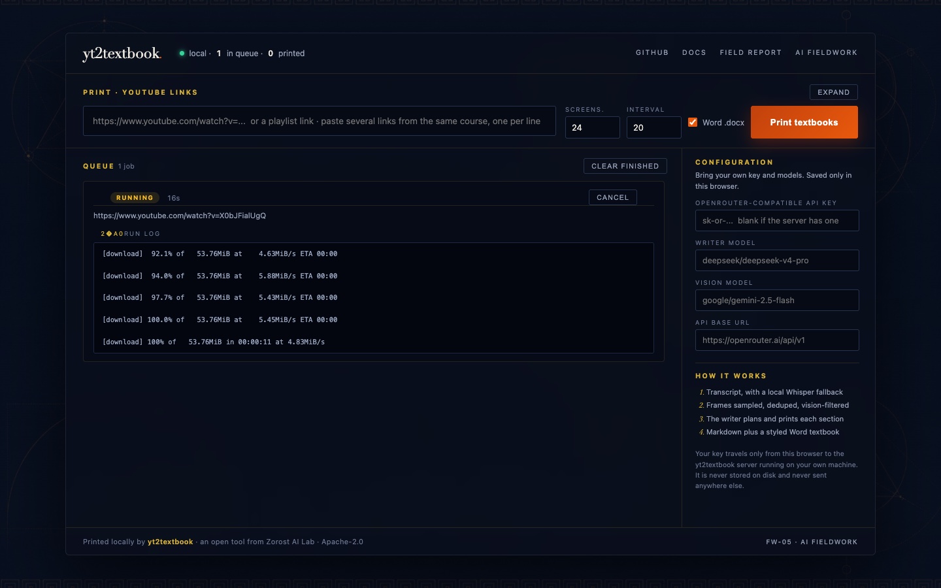Click the log line showing 94.0%
The image size is (941, 588).
[x=220, y=276]
